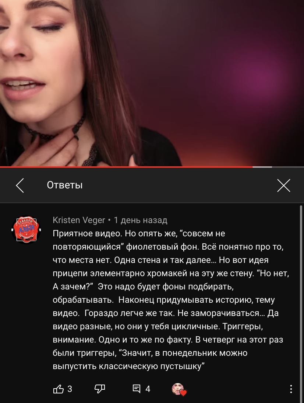Click the reply count number 4
304x403 pixels.
148,389
